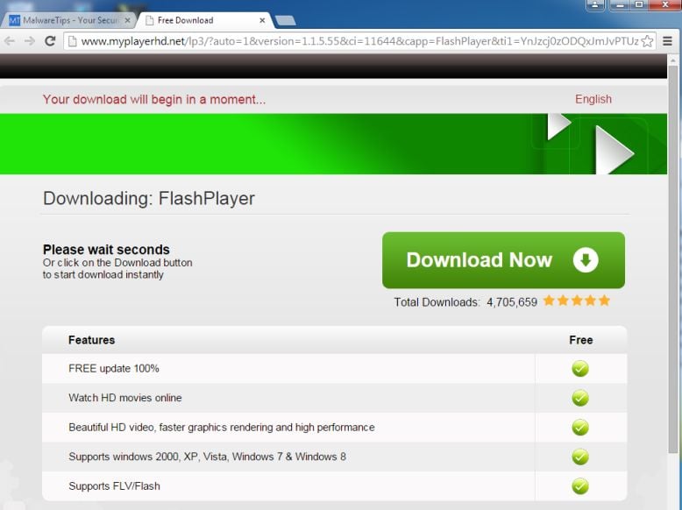Click 'Your download will begin in a moment...'
The width and height of the screenshot is (682, 510).
point(154,99)
